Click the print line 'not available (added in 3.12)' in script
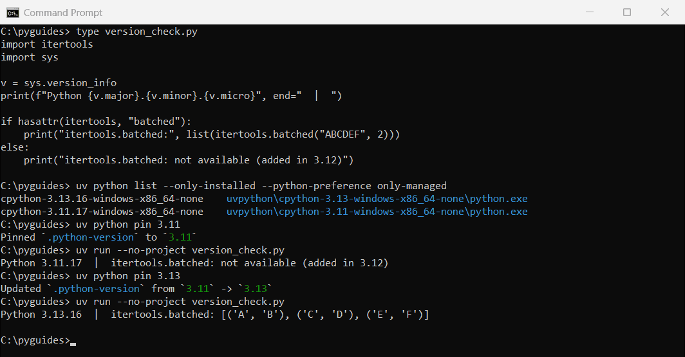 click(x=189, y=160)
